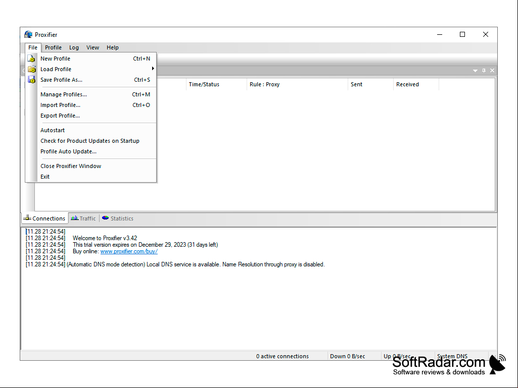Click the Automatic DNS mode detection log line
This screenshot has width=518, height=388.
click(x=196, y=264)
